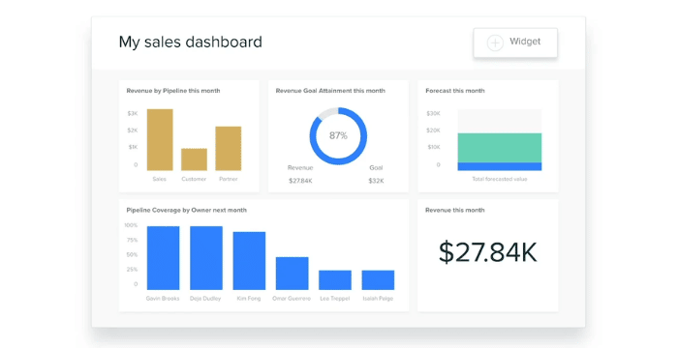Click the 'Total forecasted value' label
The width and height of the screenshot is (678, 348).
[500, 179]
